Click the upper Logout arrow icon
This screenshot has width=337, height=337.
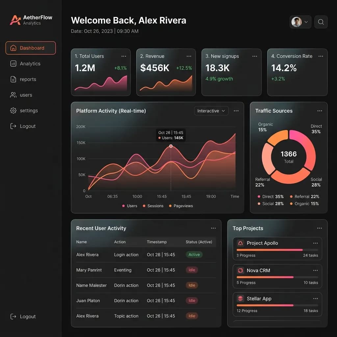[x=13, y=126]
